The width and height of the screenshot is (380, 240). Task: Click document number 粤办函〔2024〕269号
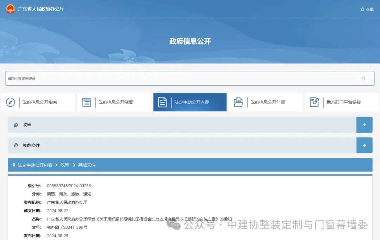pyautogui.click(x=67, y=227)
